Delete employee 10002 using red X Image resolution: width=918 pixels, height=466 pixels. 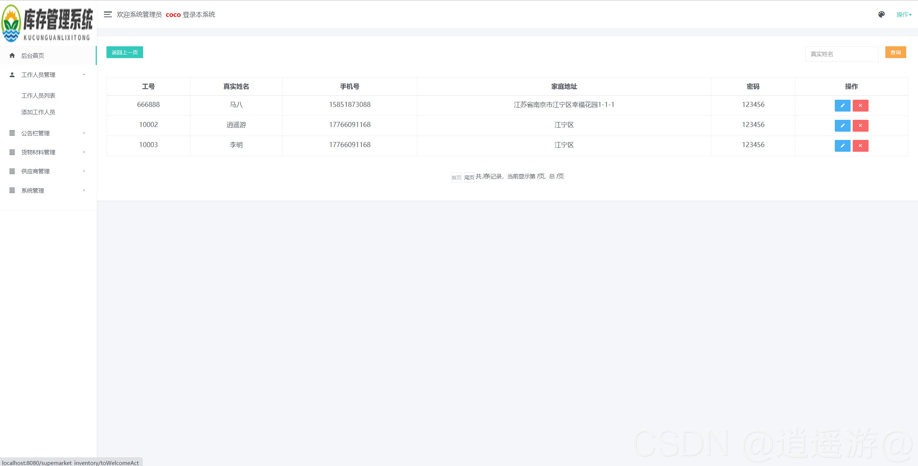click(x=860, y=126)
